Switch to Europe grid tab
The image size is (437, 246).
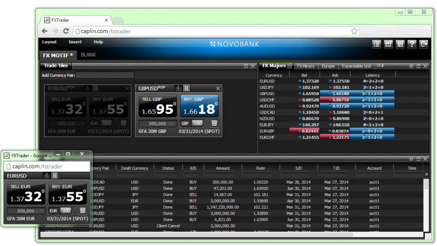coord(328,66)
